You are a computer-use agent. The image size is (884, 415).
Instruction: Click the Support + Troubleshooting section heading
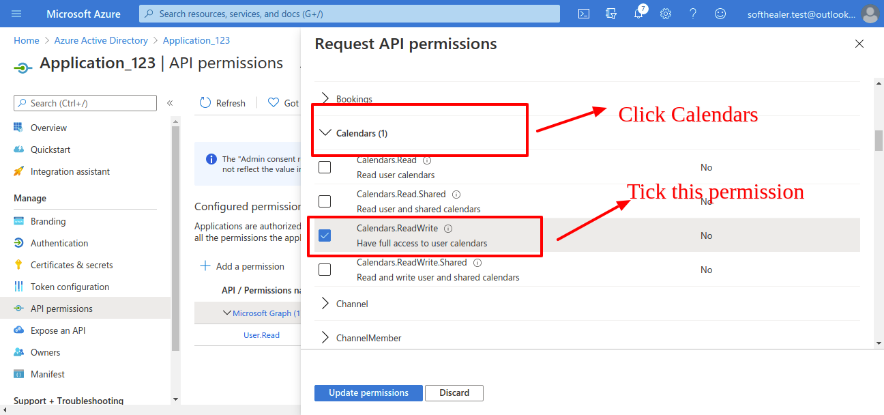tap(69, 401)
